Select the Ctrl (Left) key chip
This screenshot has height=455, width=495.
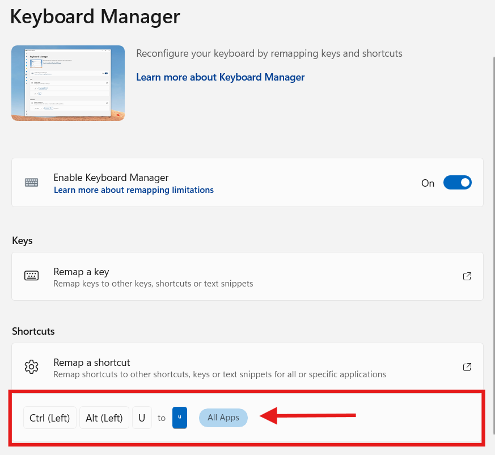(x=50, y=418)
